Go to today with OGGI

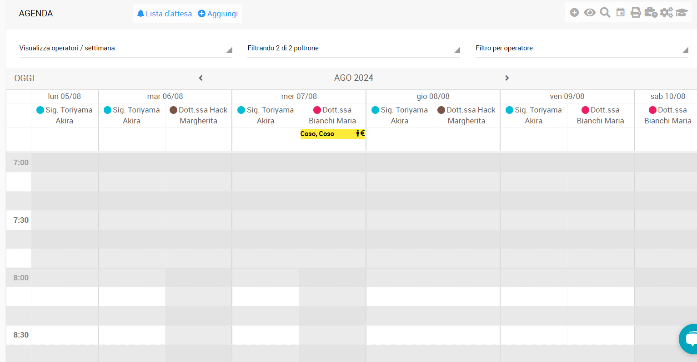pyautogui.click(x=24, y=78)
